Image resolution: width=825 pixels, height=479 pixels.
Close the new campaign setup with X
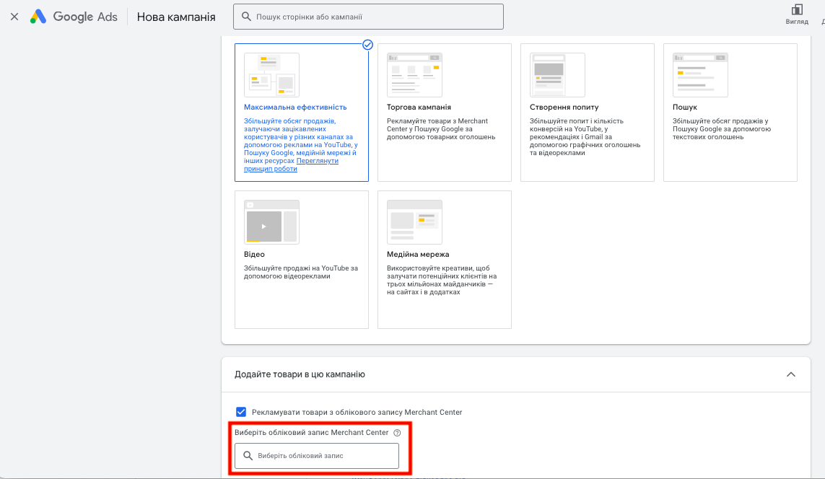pos(14,17)
